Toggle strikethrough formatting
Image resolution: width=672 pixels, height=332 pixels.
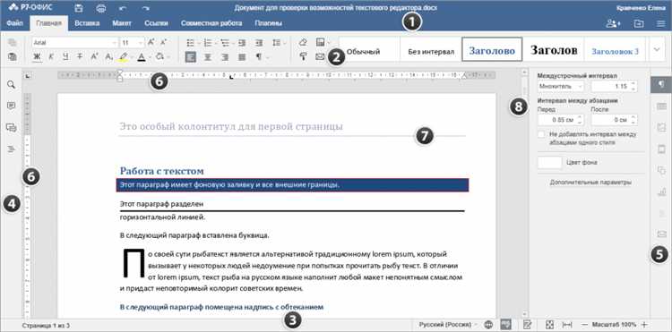pyautogui.click(x=80, y=56)
